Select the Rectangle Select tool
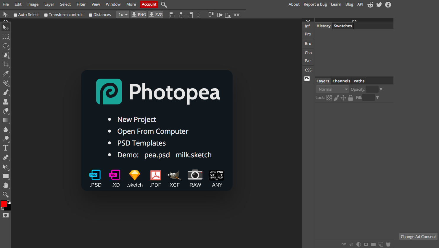 tap(6, 37)
